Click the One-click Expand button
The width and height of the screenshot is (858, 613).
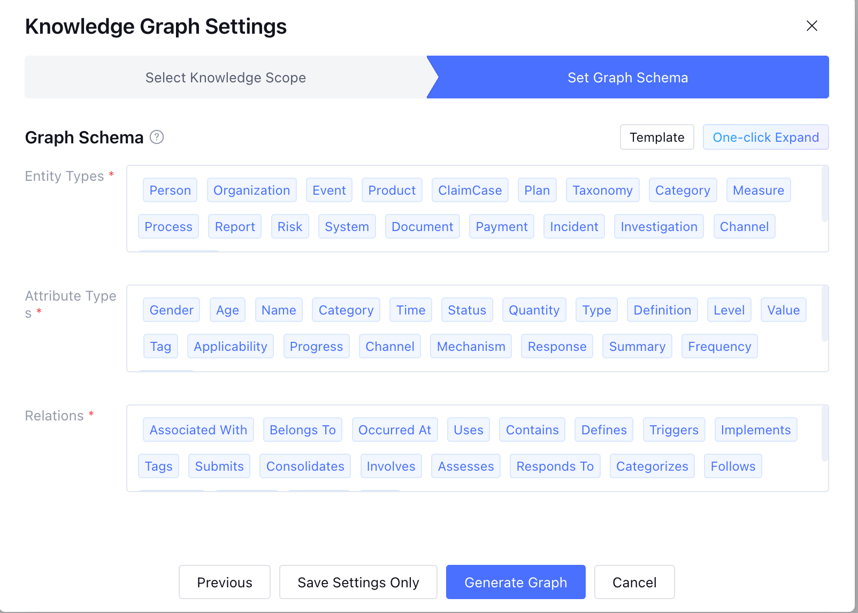click(765, 137)
